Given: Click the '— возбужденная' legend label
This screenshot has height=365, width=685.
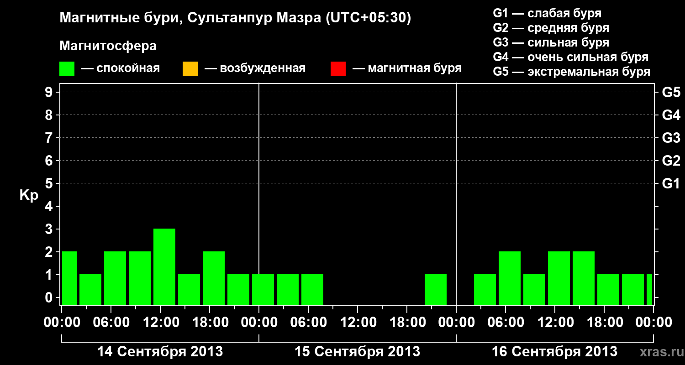Looking at the screenshot, I should point(255,69).
